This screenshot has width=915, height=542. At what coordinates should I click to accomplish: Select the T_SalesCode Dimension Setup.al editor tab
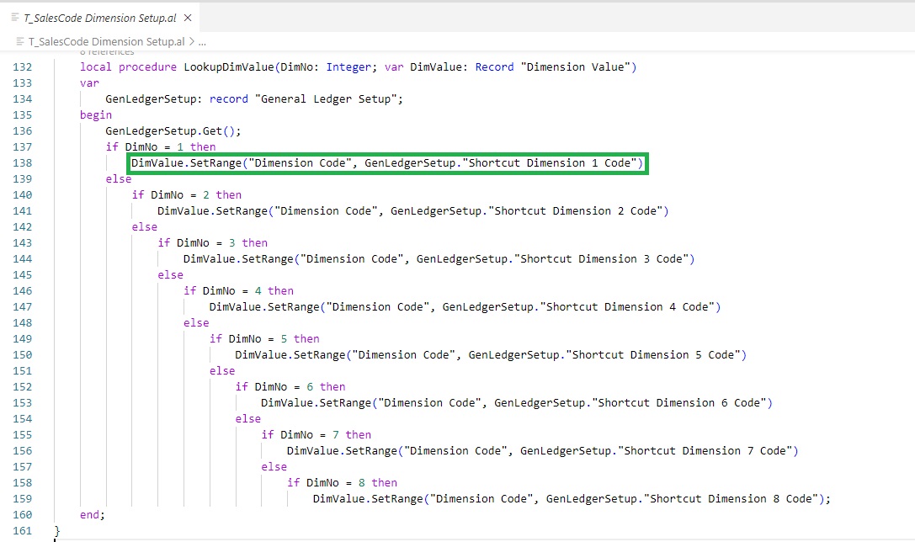pyautogui.click(x=101, y=18)
